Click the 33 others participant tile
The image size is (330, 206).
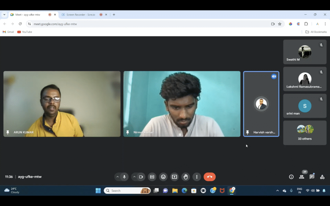tap(305, 133)
